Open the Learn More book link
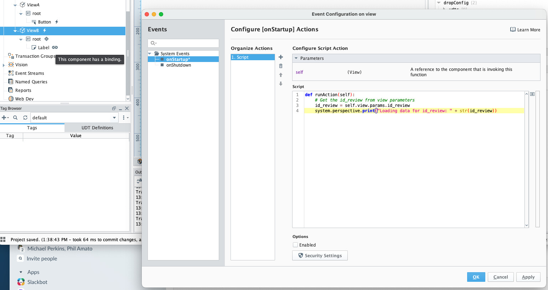 click(x=525, y=30)
